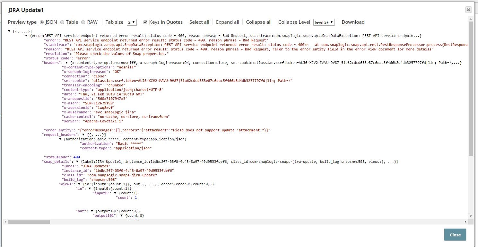Collapse the root array node triangle
478x247 pixels.
pos(9,31)
